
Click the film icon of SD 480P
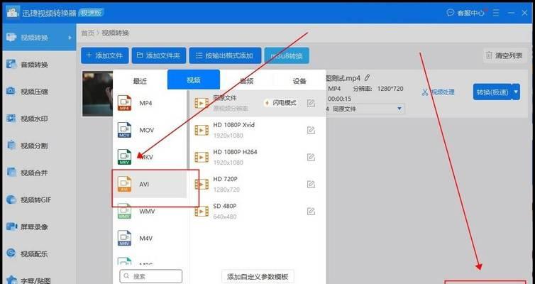tap(202, 212)
